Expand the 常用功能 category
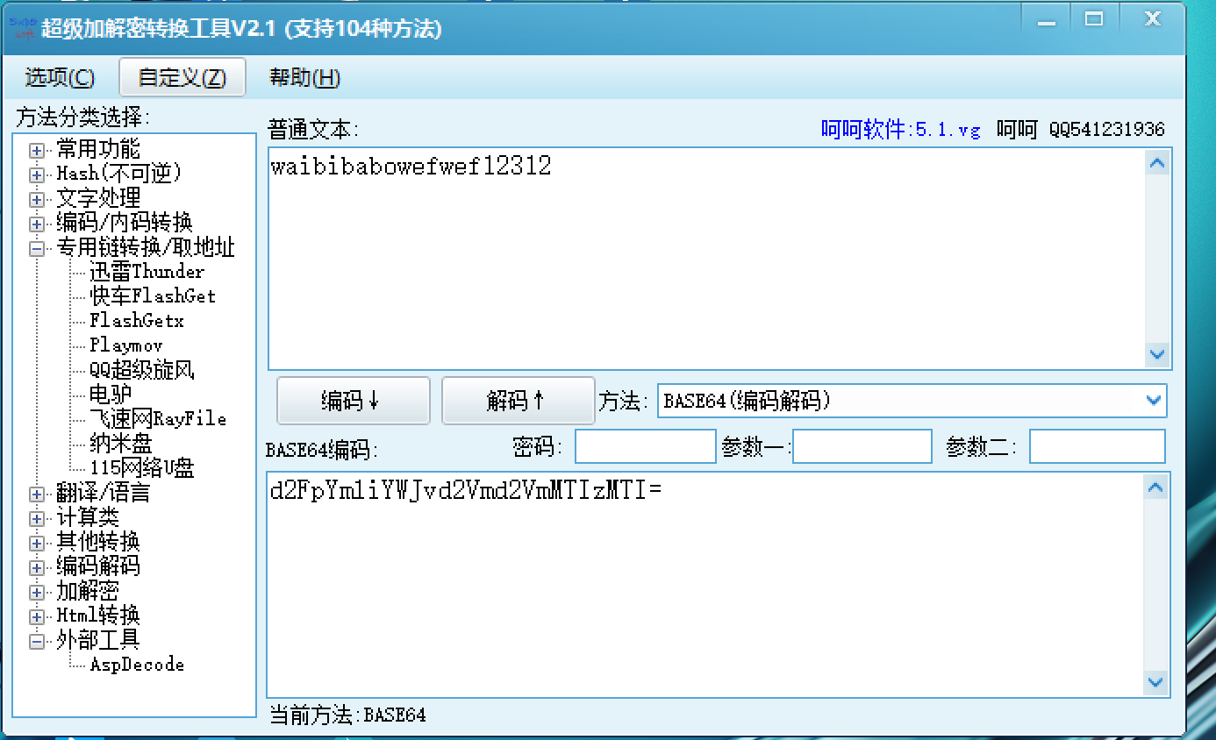The image size is (1216, 740). tap(37, 150)
